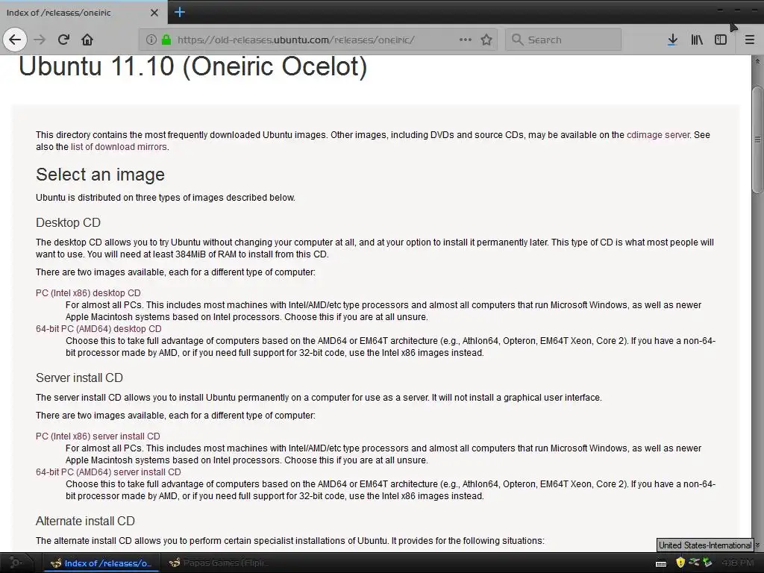This screenshot has height=573, width=764.
Task: Click the network connection tray icon
Action: coord(694,563)
